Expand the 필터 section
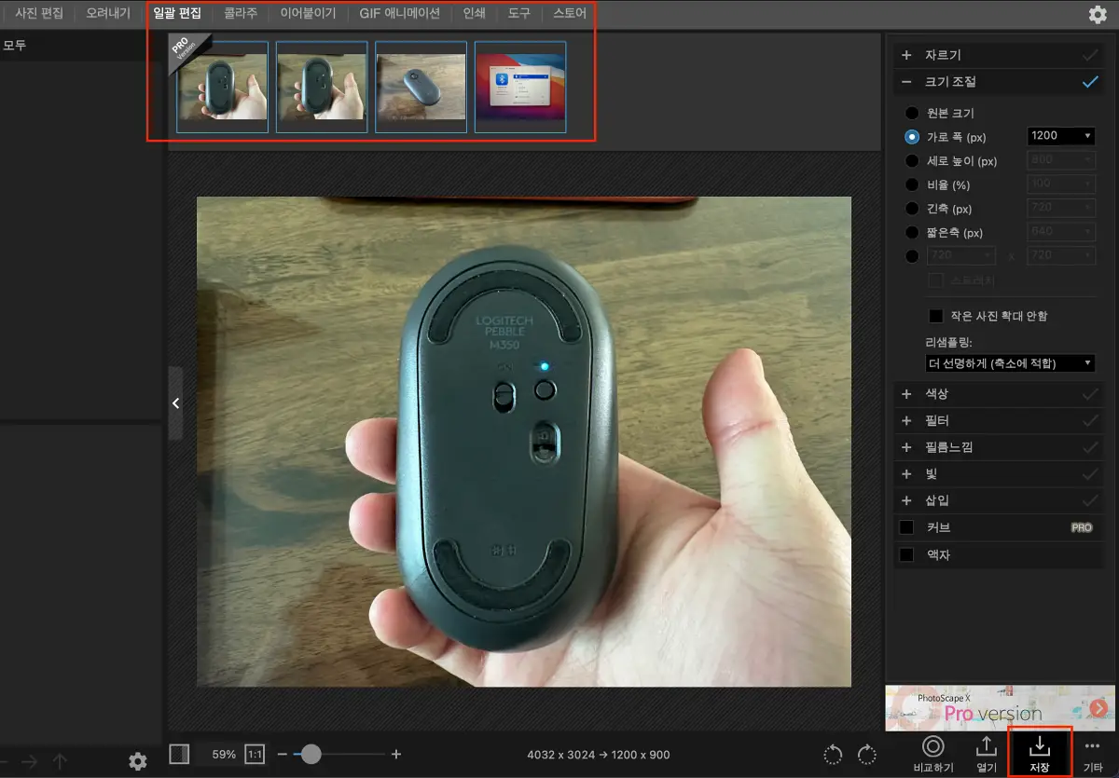The image size is (1119, 778). click(906, 421)
